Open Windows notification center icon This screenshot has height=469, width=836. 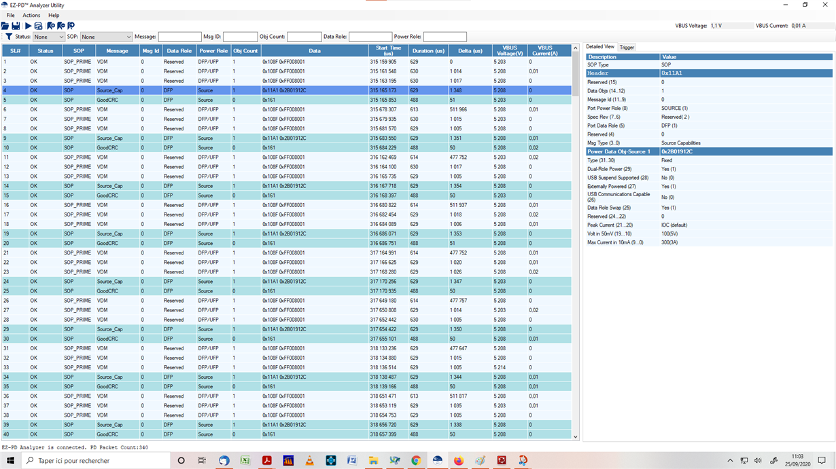click(822, 460)
